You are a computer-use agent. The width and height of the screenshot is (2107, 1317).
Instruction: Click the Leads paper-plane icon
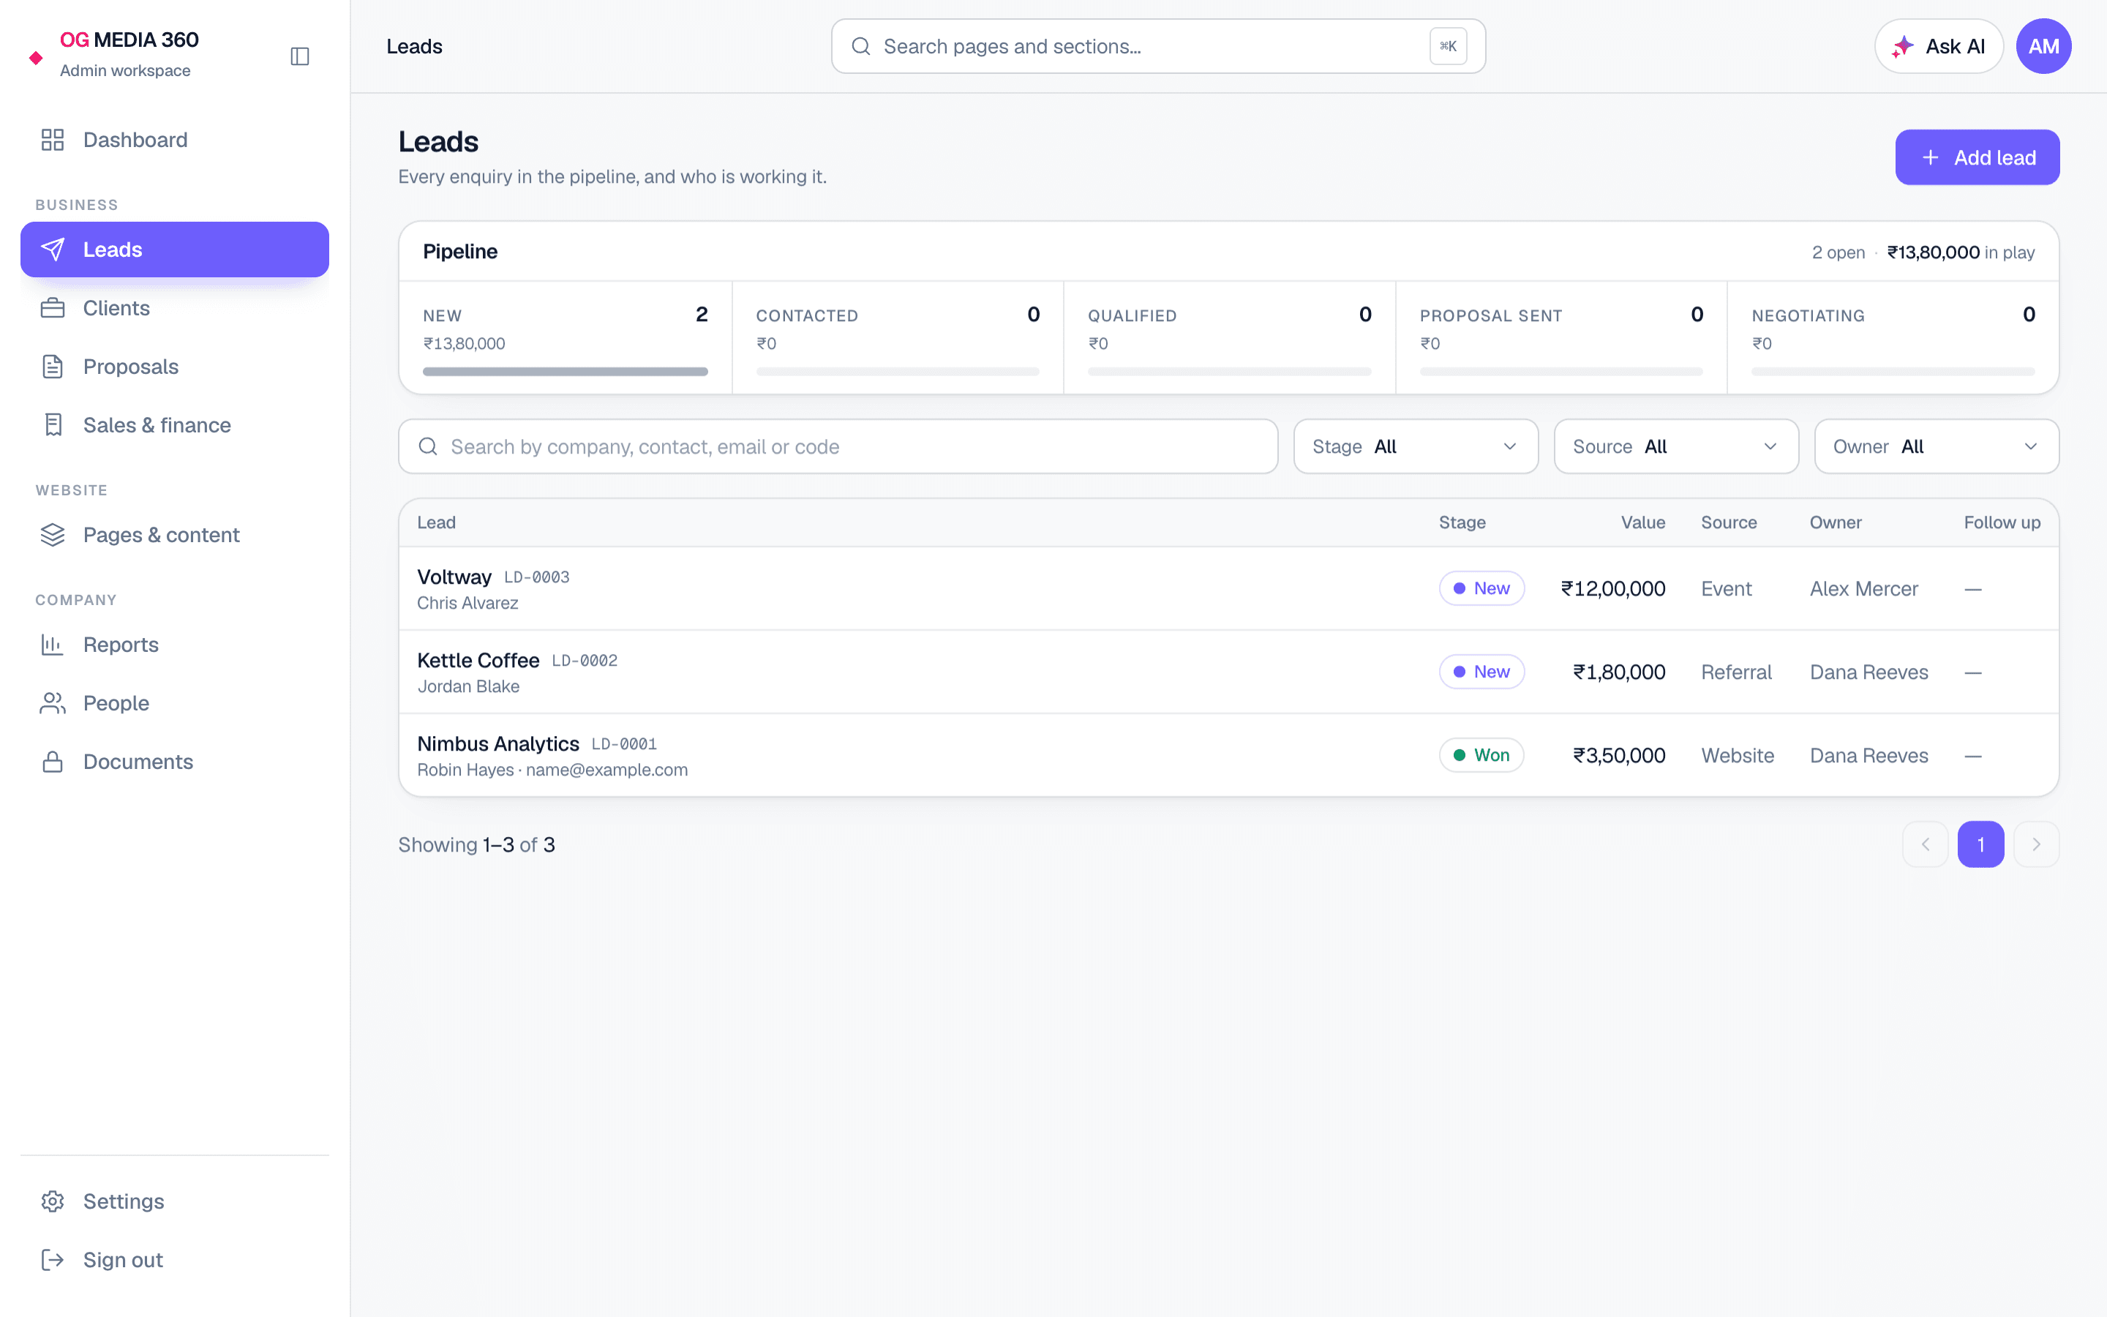click(52, 250)
